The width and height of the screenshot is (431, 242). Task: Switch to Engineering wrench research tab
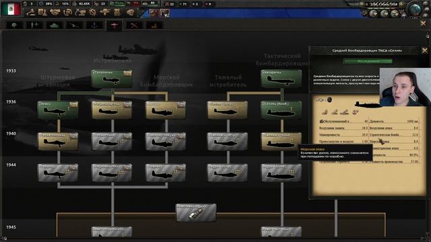click(134, 26)
